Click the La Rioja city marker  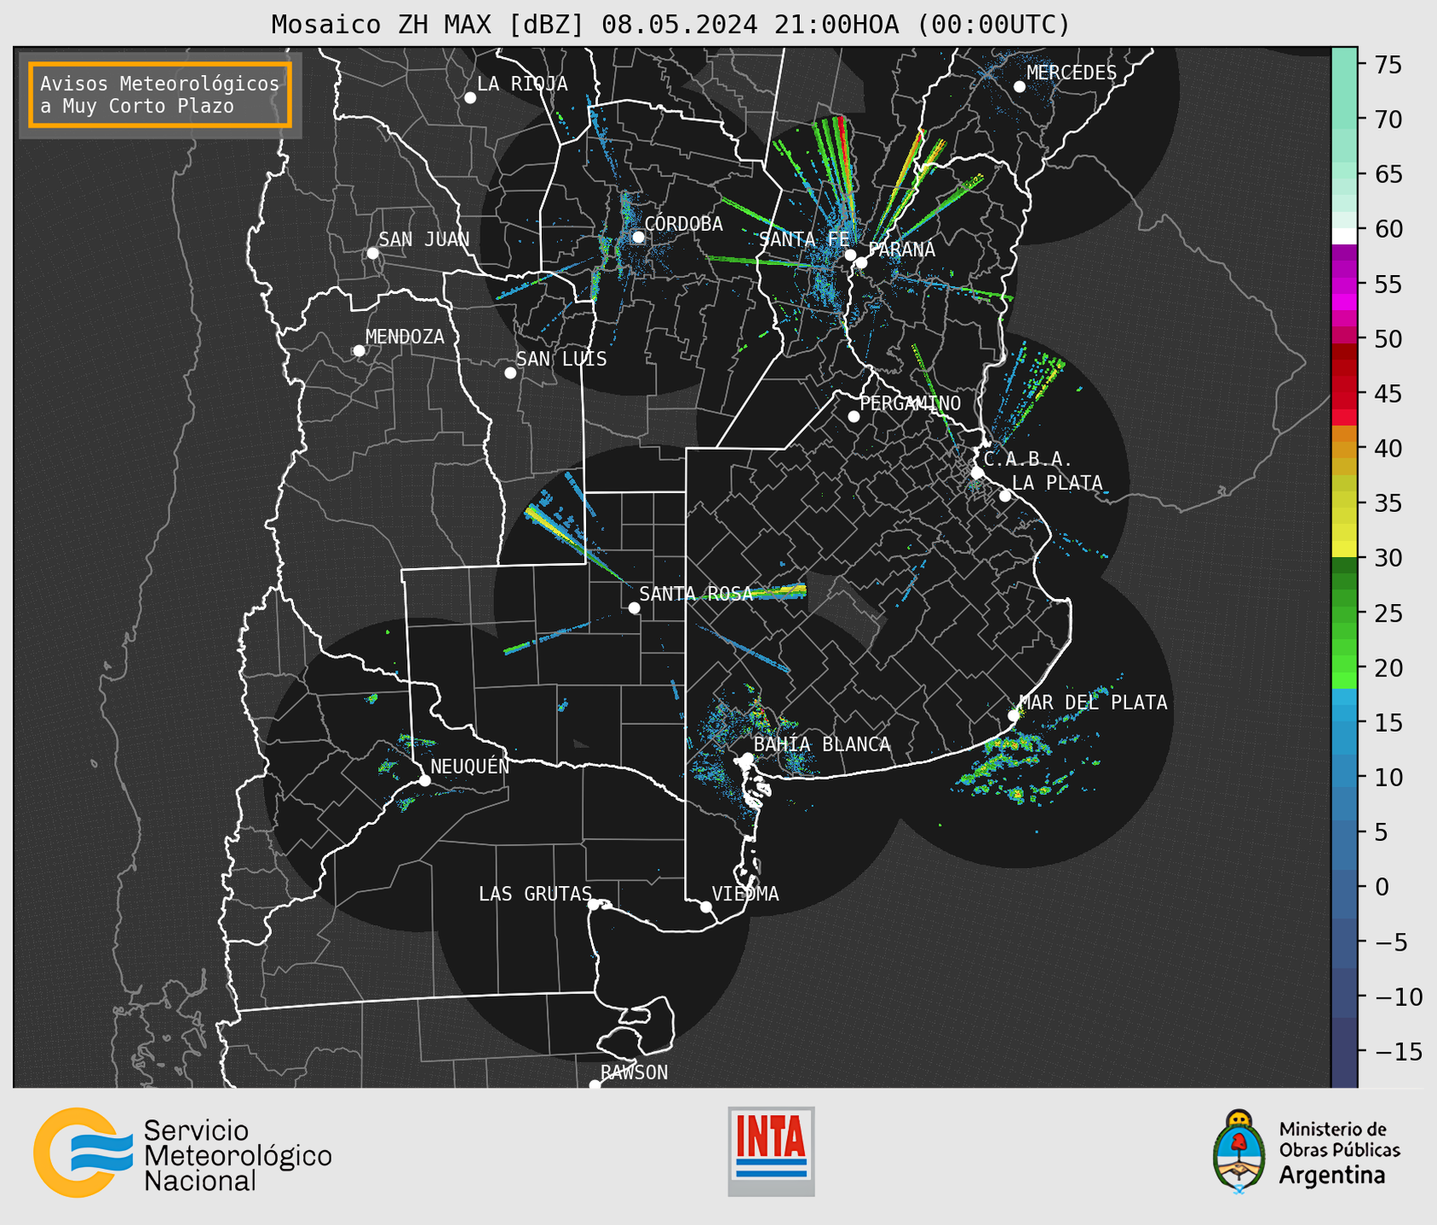(x=470, y=98)
